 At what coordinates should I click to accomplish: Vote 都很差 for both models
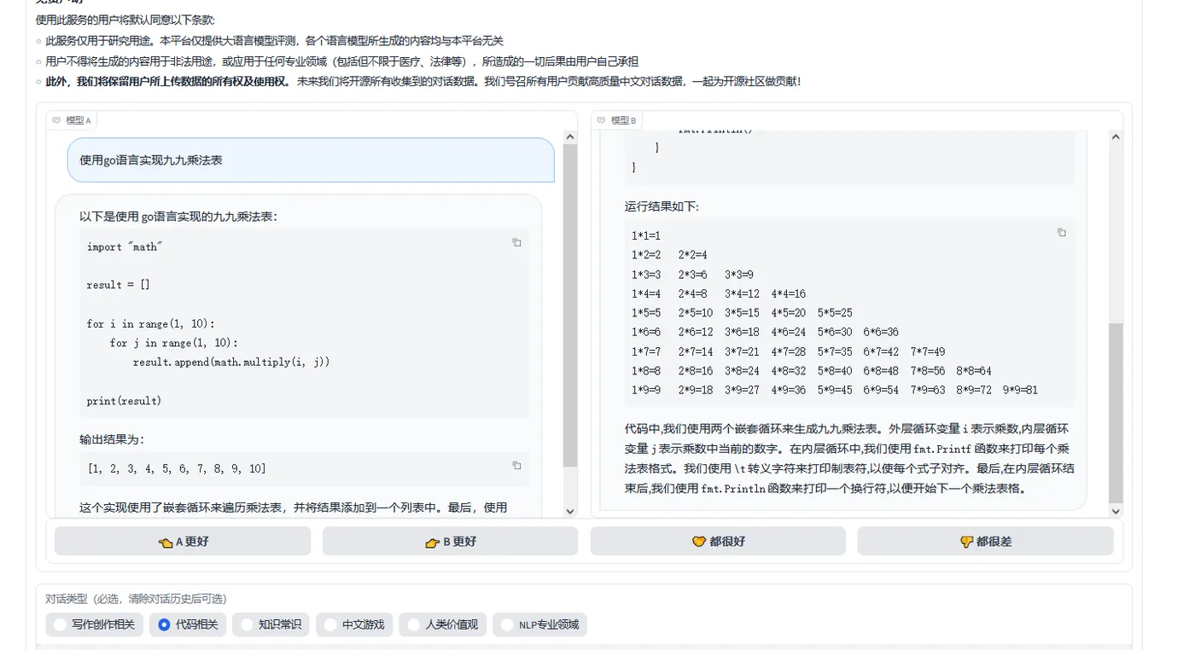point(985,541)
